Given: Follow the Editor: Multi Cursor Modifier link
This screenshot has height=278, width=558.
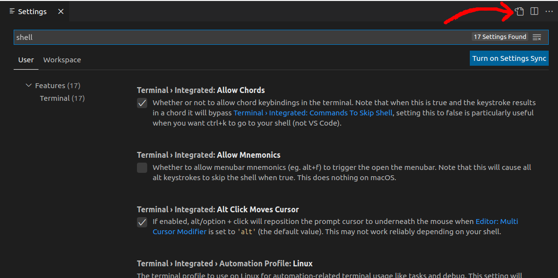Looking at the screenshot, I should (335, 226).
